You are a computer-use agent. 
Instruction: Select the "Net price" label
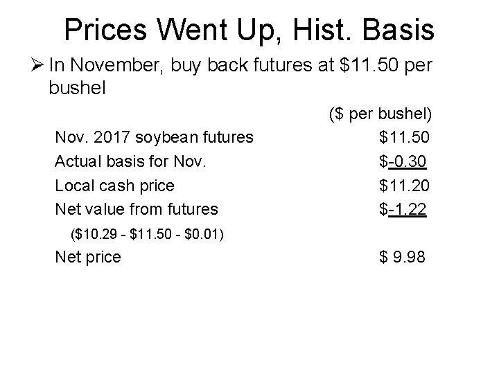[x=87, y=258]
